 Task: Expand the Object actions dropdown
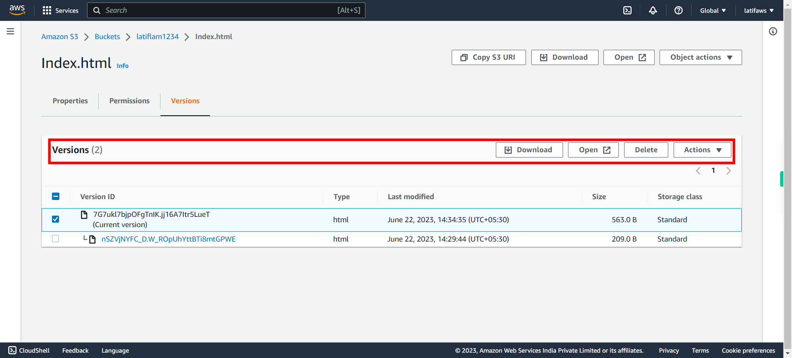pos(700,57)
